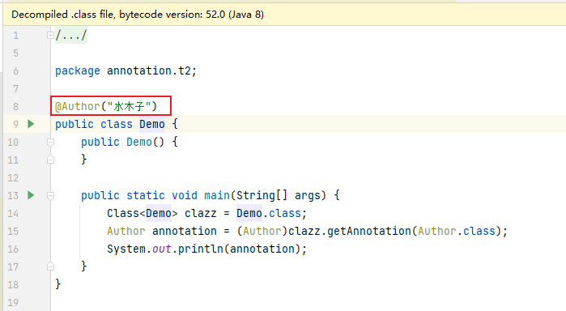This screenshot has height=311, width=566.
Task: Click line number 8 in gutter
Action: (x=15, y=107)
